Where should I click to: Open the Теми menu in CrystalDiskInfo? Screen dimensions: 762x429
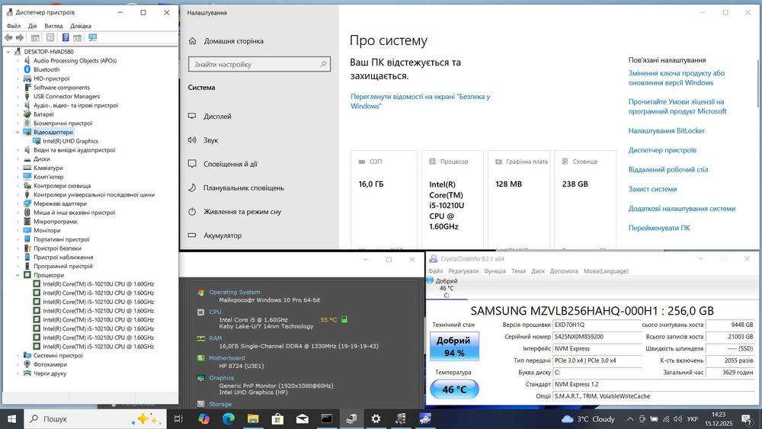click(x=518, y=271)
